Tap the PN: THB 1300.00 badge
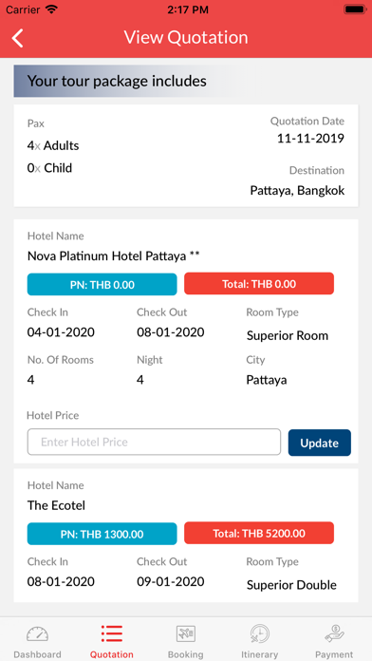Viewport: 372px width, 661px height. pos(102,534)
